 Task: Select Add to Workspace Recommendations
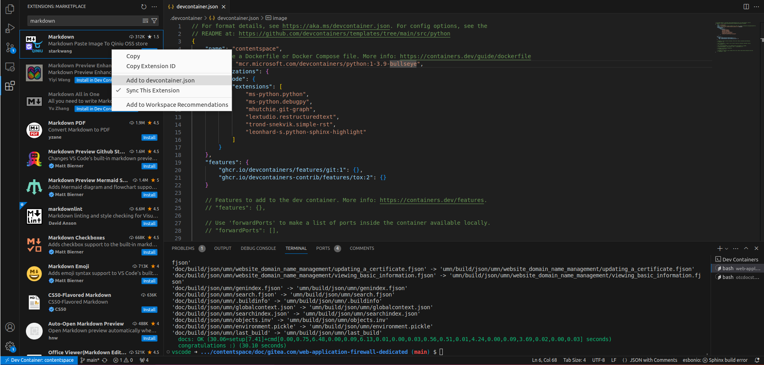(172, 104)
